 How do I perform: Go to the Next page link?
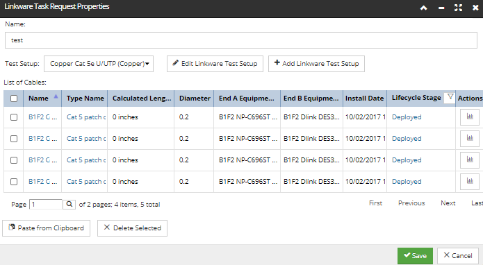tap(448, 203)
